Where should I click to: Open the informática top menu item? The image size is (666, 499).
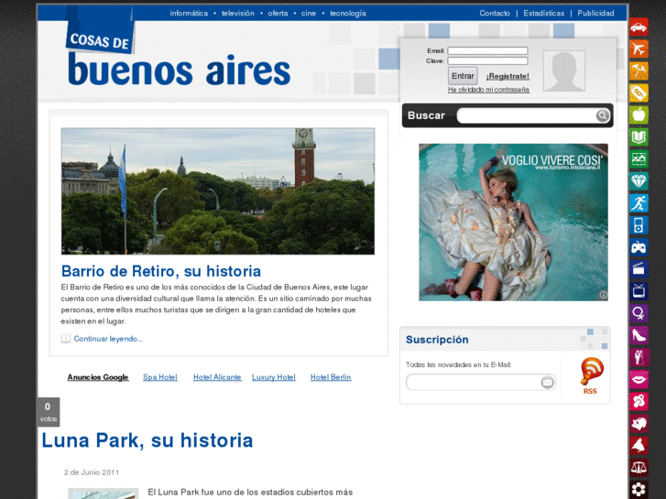click(189, 13)
